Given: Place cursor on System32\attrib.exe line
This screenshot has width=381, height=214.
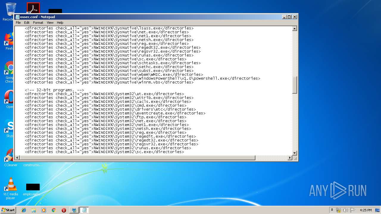Looking at the screenshot, I should [109, 98].
